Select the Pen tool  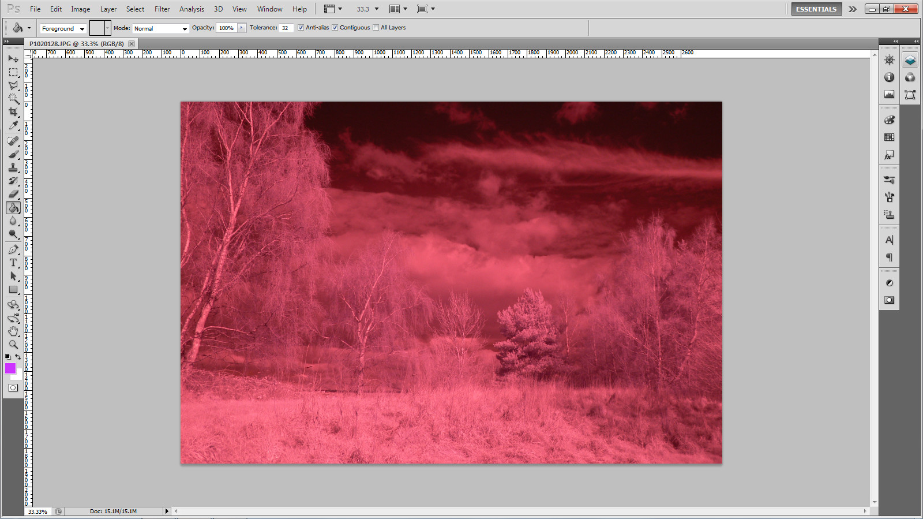point(13,249)
